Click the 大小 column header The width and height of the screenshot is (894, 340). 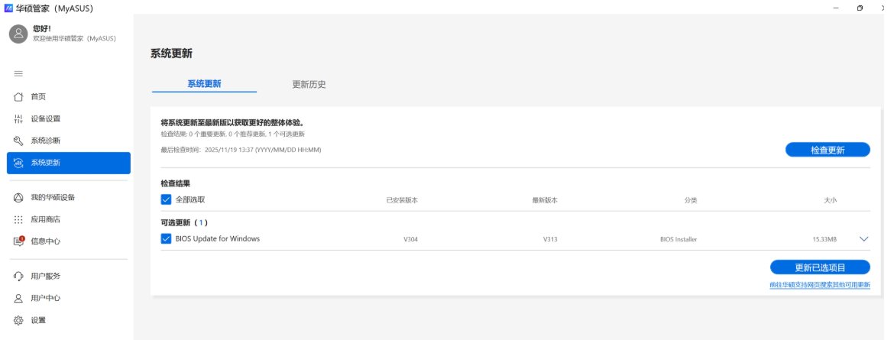pyautogui.click(x=830, y=200)
